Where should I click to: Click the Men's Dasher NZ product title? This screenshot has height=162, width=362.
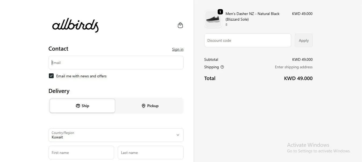tap(253, 16)
